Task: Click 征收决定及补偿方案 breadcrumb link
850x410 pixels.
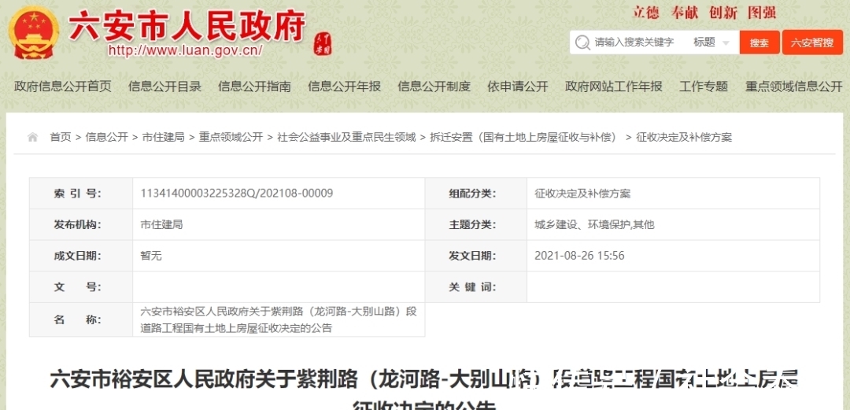Action: click(684, 137)
